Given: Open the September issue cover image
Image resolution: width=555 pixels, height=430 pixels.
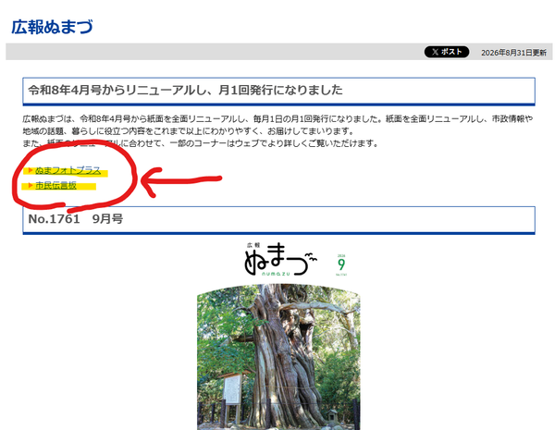Looking at the screenshot, I should [x=278, y=336].
